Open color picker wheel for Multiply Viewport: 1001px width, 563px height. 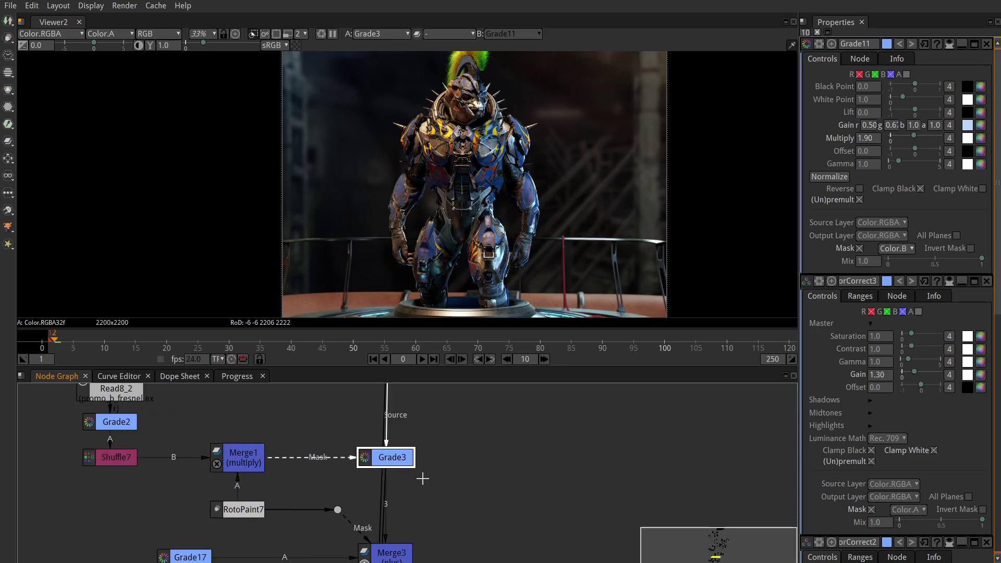(981, 138)
